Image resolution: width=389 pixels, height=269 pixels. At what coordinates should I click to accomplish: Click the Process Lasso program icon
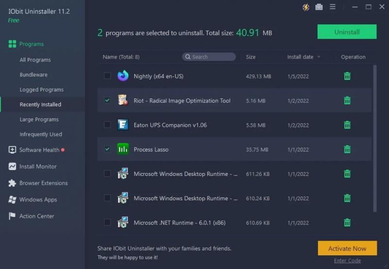123,149
